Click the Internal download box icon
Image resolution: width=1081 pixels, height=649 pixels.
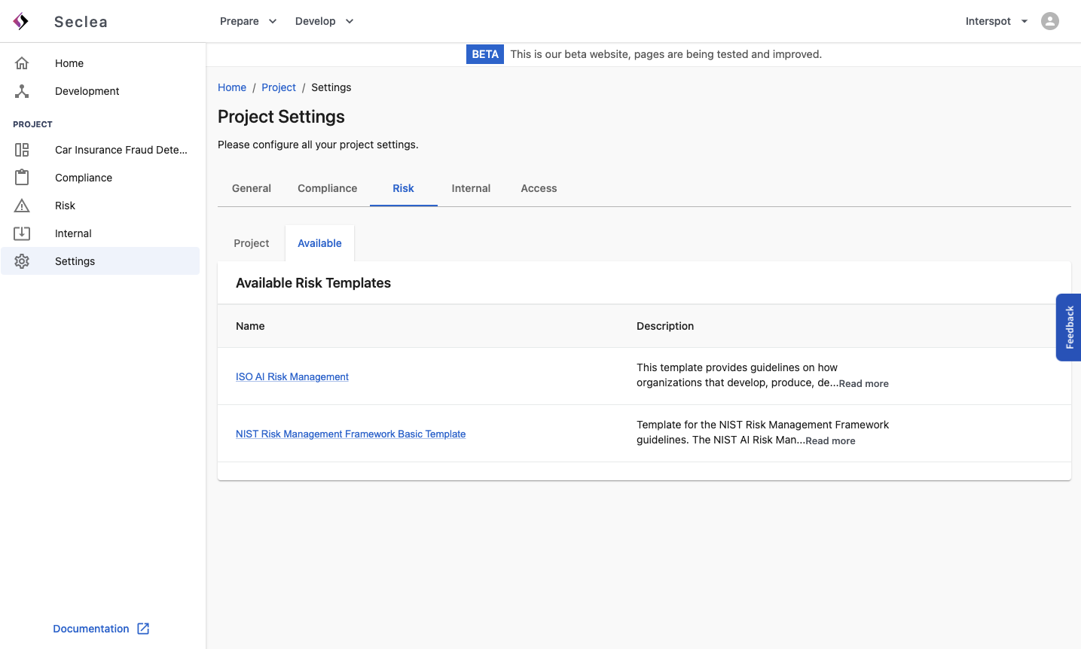pos(22,233)
